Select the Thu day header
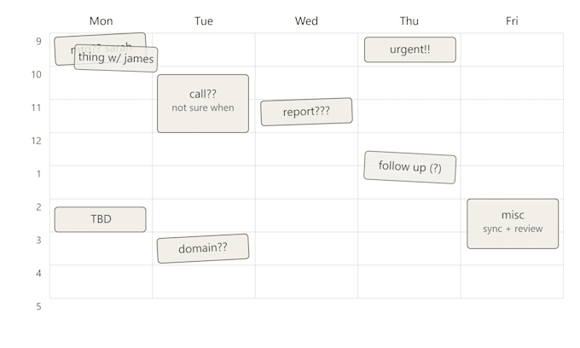580x348 pixels. (409, 20)
